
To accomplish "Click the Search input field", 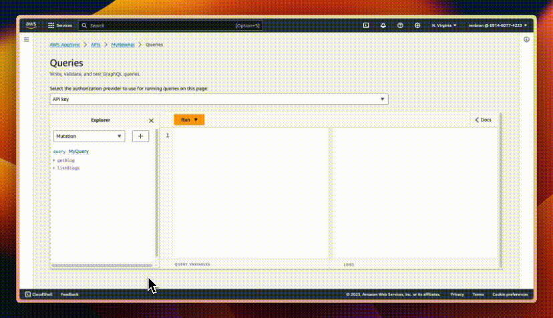I will point(170,25).
